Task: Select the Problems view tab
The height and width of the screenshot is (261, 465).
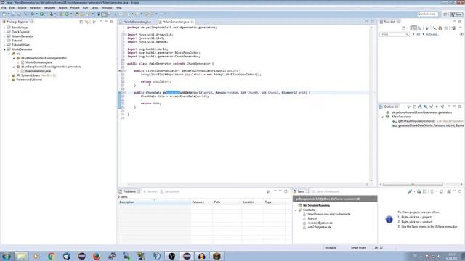Action: (x=129, y=191)
